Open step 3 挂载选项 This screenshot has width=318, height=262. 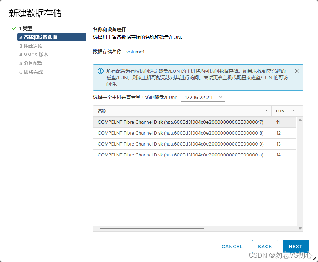click(31, 46)
